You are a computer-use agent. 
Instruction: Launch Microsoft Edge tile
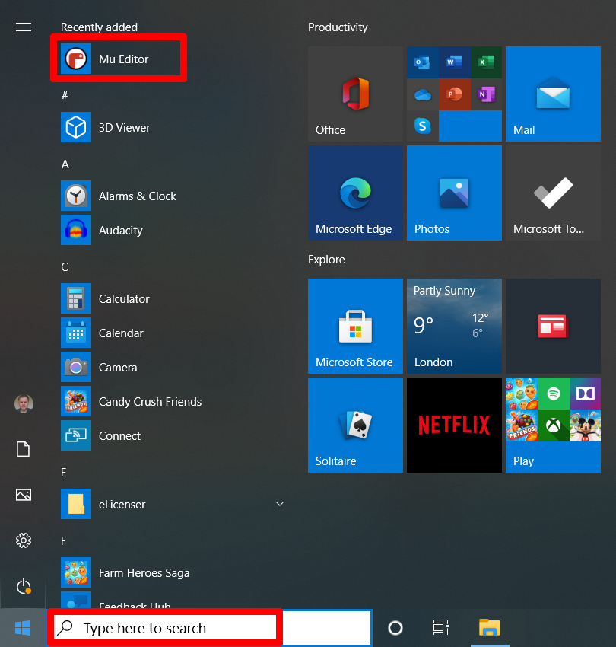(x=355, y=193)
